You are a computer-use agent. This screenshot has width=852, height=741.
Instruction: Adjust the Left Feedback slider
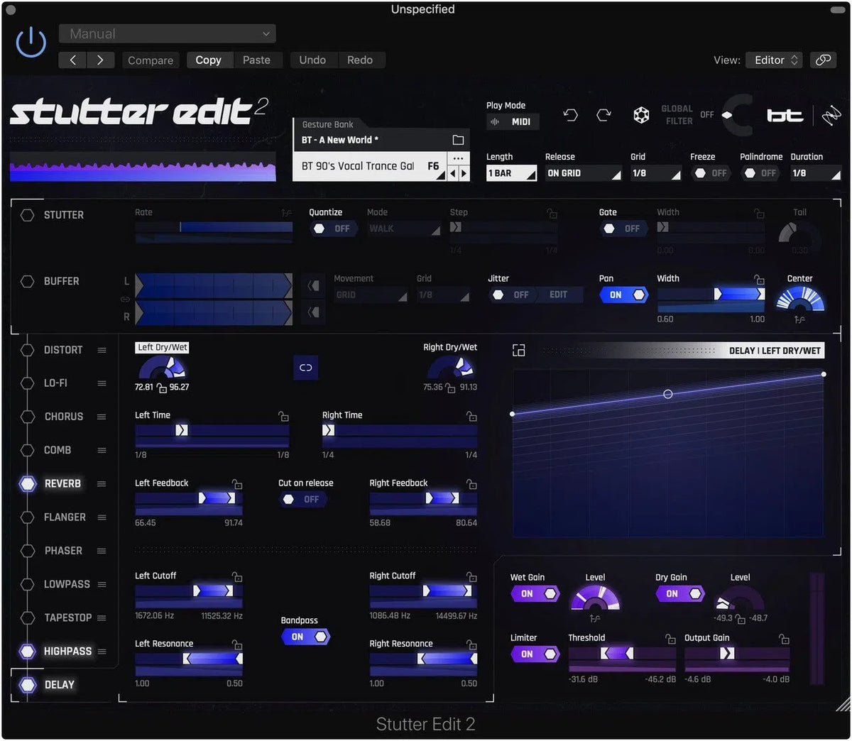pos(188,498)
